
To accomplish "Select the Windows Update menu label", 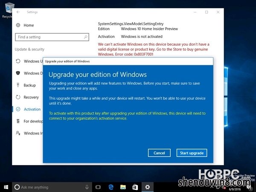I will click(x=33, y=61).
